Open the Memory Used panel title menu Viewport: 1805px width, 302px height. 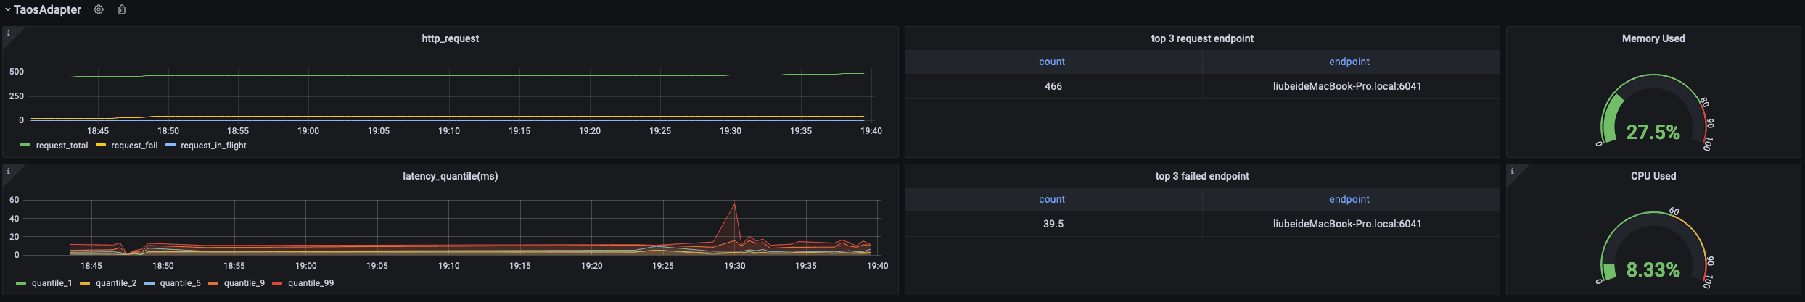coord(1653,38)
